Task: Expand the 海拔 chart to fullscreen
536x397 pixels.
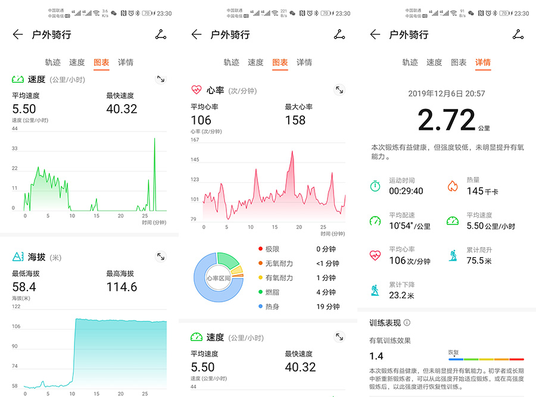Action: click(161, 256)
